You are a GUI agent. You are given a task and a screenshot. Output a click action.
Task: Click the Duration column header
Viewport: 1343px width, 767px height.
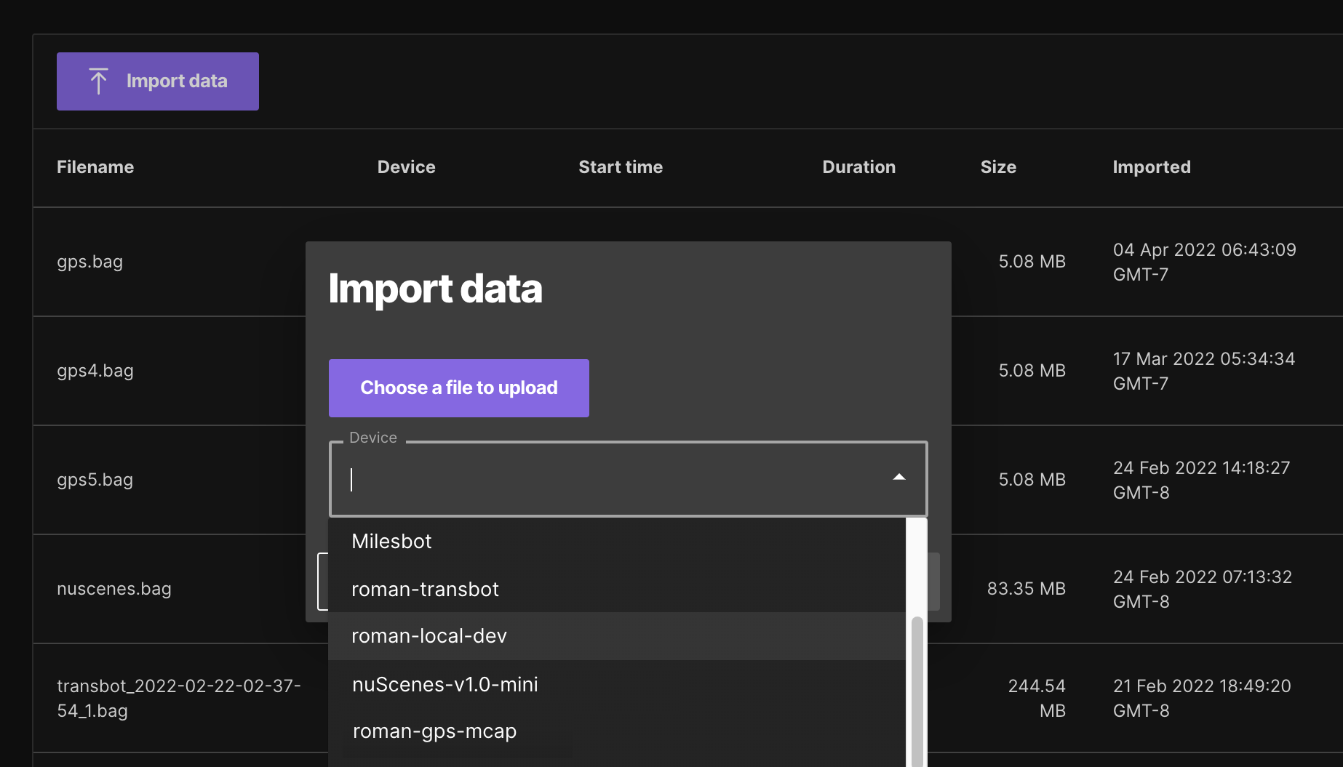click(x=858, y=166)
